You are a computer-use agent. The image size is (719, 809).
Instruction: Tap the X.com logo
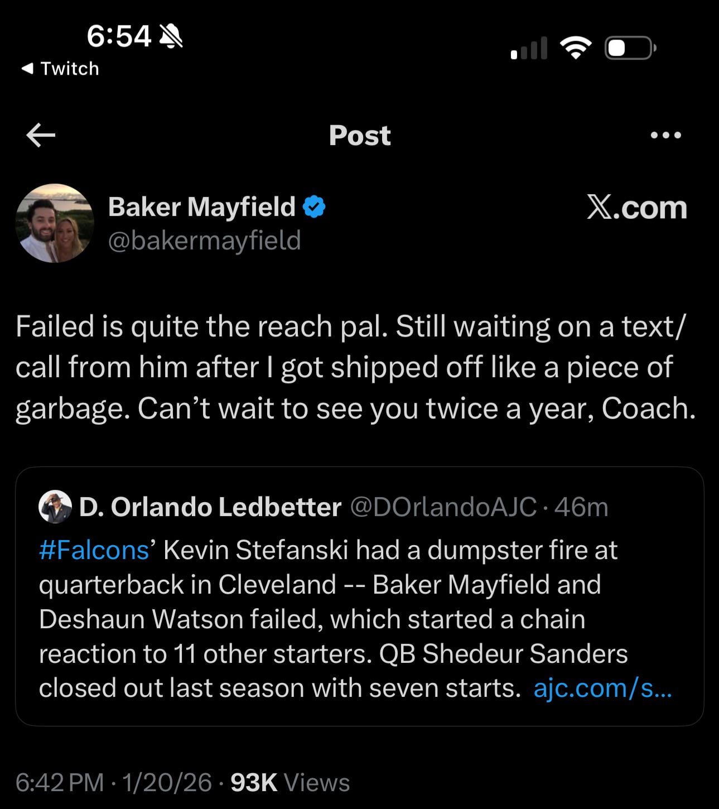pos(636,208)
